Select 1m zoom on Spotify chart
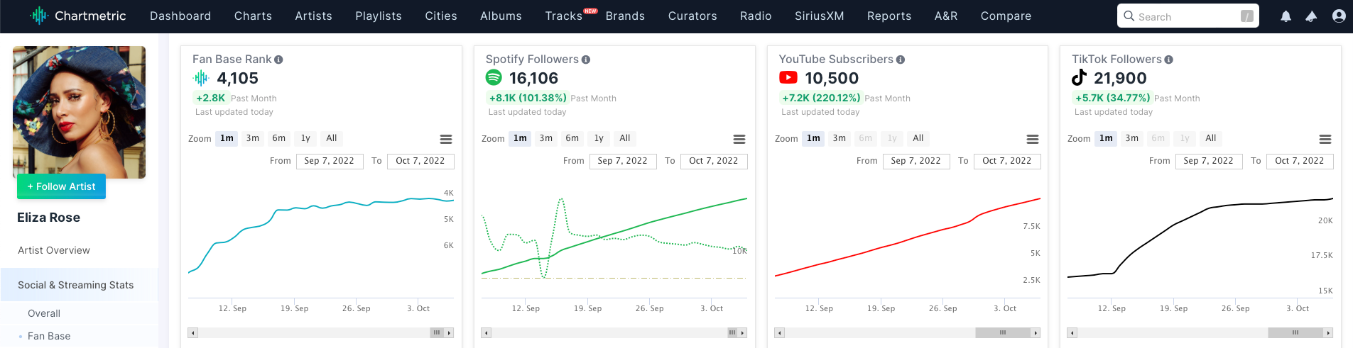The width and height of the screenshot is (1353, 348). click(x=520, y=138)
